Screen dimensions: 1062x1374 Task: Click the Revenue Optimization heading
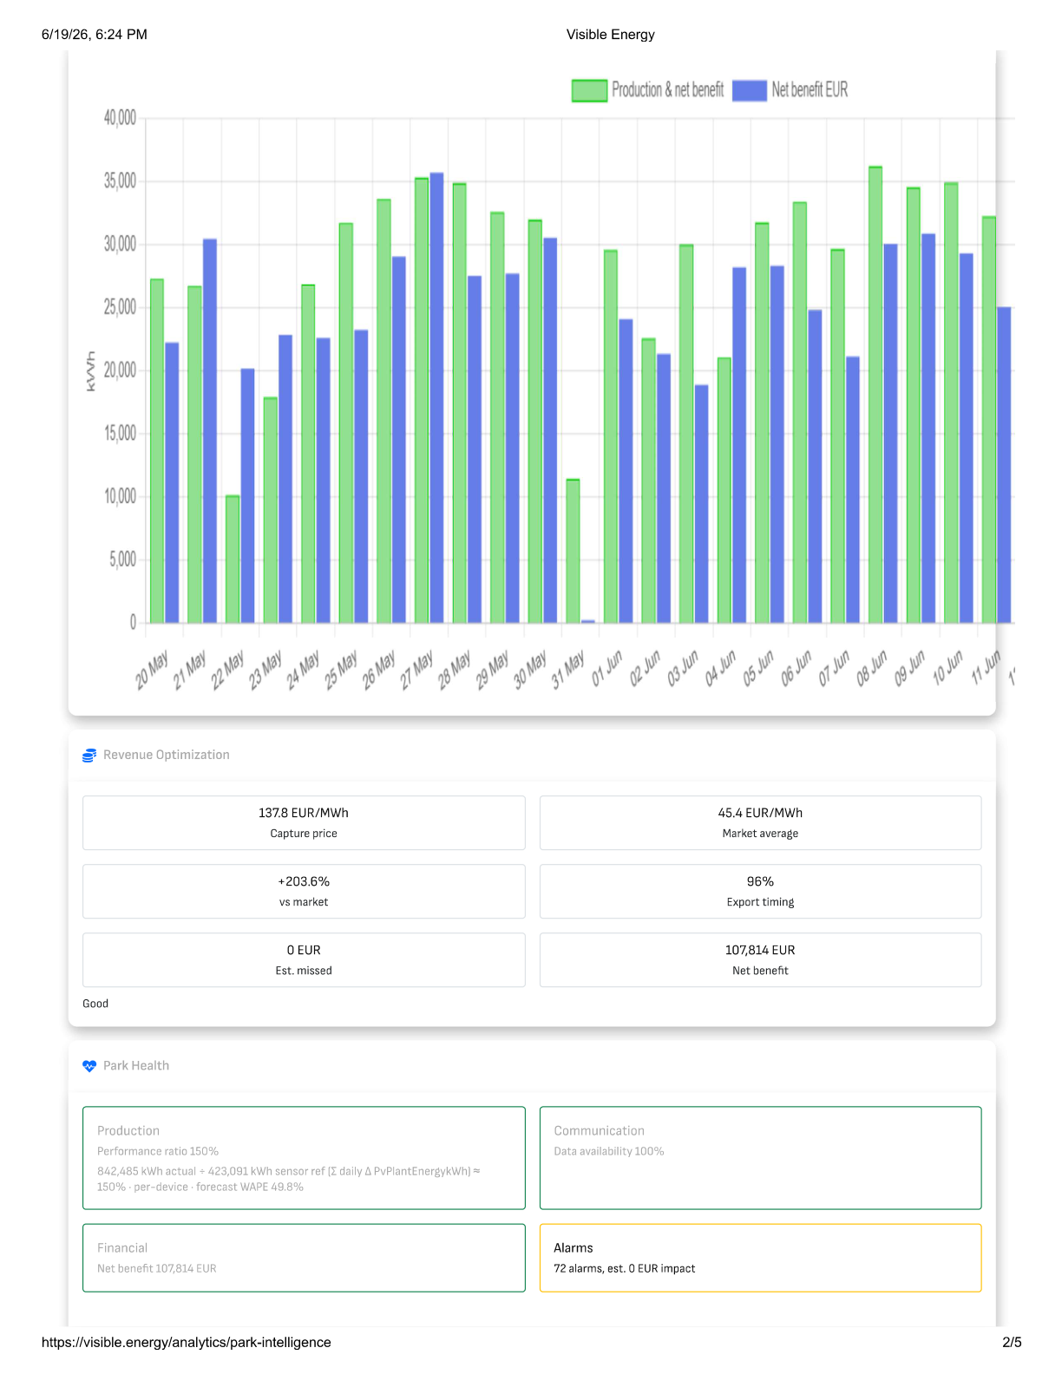pyautogui.click(x=167, y=756)
